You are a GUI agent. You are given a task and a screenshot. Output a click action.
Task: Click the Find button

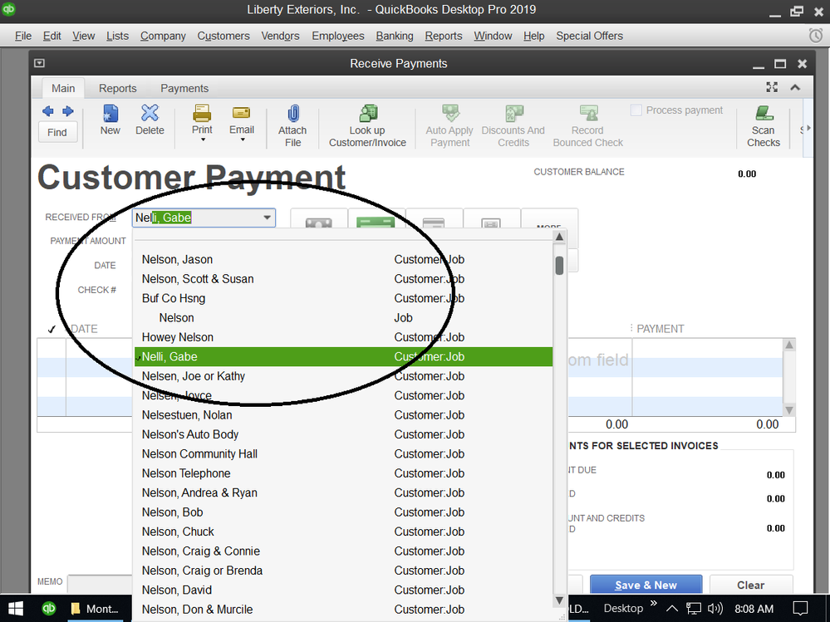coord(57,132)
